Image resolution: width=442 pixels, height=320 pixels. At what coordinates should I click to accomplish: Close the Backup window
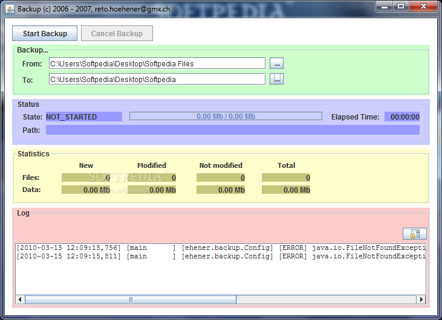click(423, 6)
